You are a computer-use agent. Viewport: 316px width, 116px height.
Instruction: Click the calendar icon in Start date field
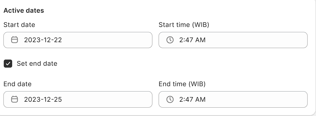tap(14, 40)
